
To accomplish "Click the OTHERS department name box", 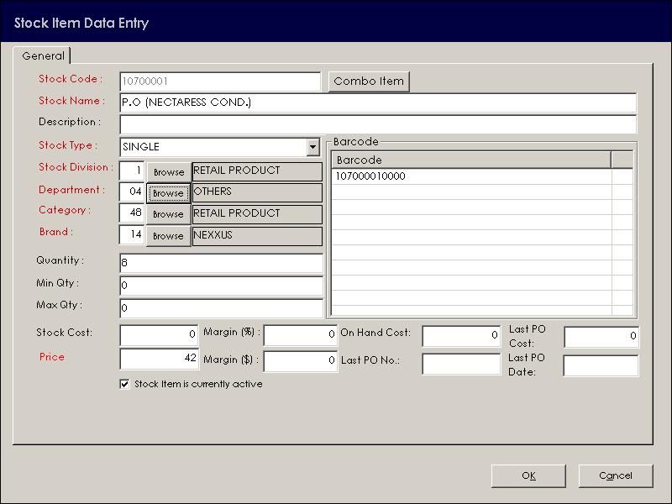I will 257,192.
